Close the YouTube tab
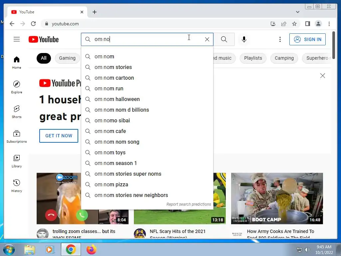This screenshot has height=256, width=341. (82, 12)
